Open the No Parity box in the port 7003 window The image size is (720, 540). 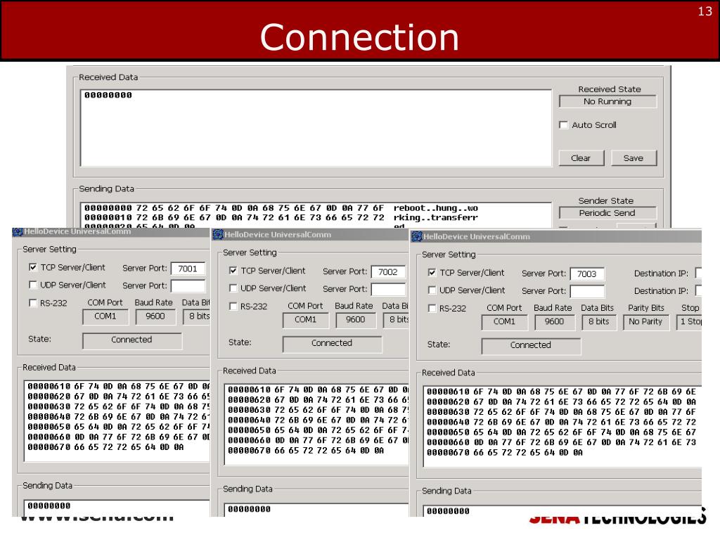pos(645,322)
